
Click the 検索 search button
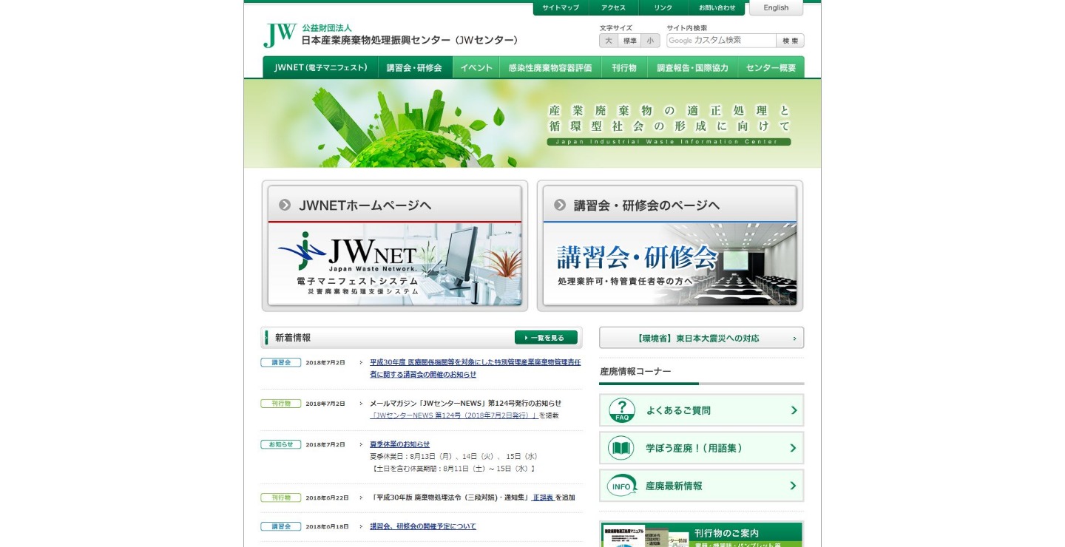pyautogui.click(x=791, y=41)
